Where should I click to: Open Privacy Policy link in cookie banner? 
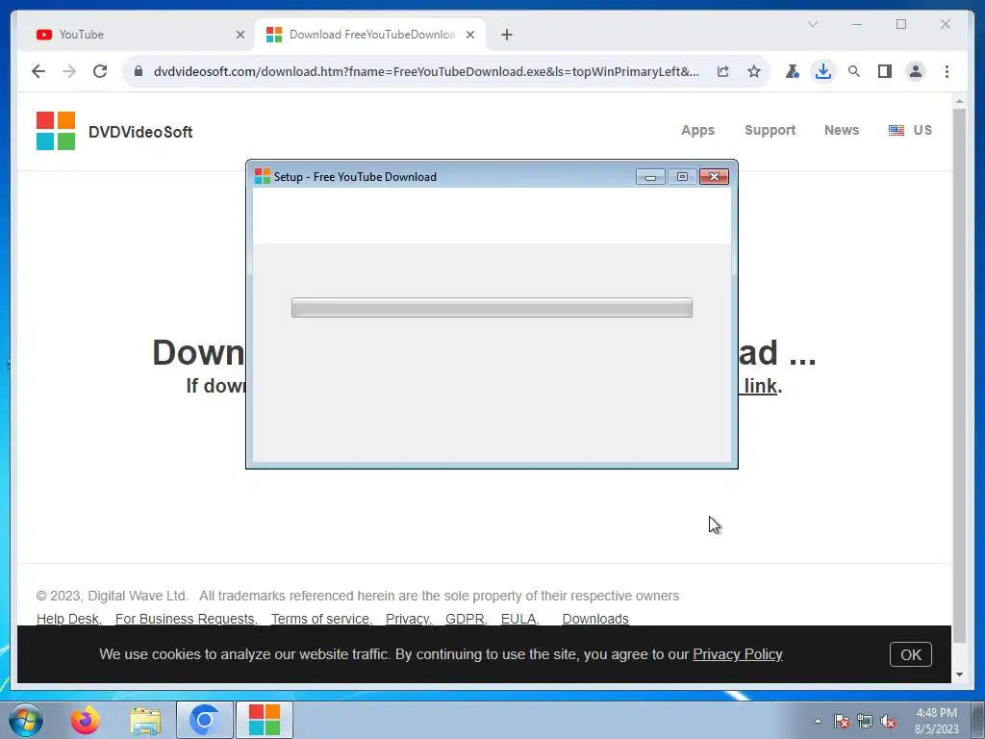pyautogui.click(x=738, y=654)
